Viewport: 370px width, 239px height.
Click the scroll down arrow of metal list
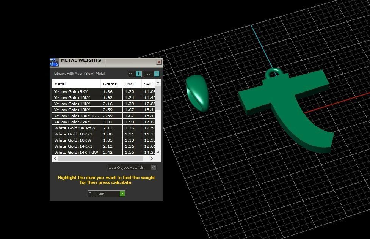click(x=158, y=152)
